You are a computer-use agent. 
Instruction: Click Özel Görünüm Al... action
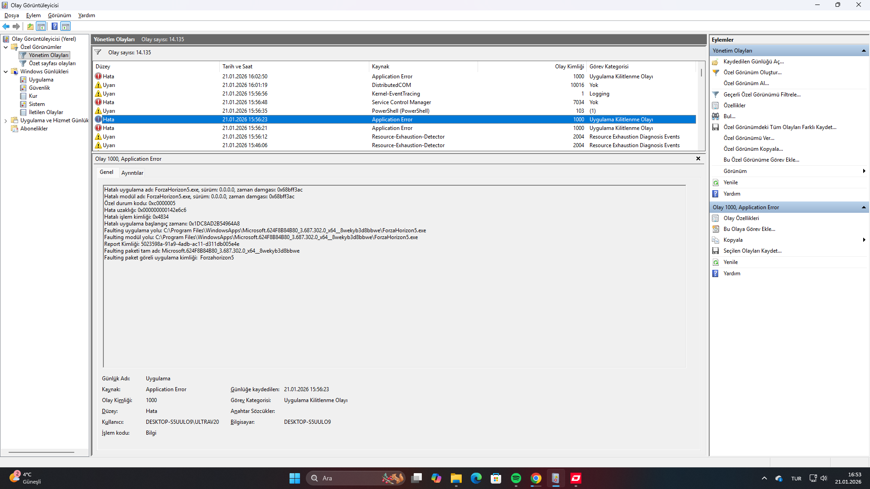coord(746,83)
